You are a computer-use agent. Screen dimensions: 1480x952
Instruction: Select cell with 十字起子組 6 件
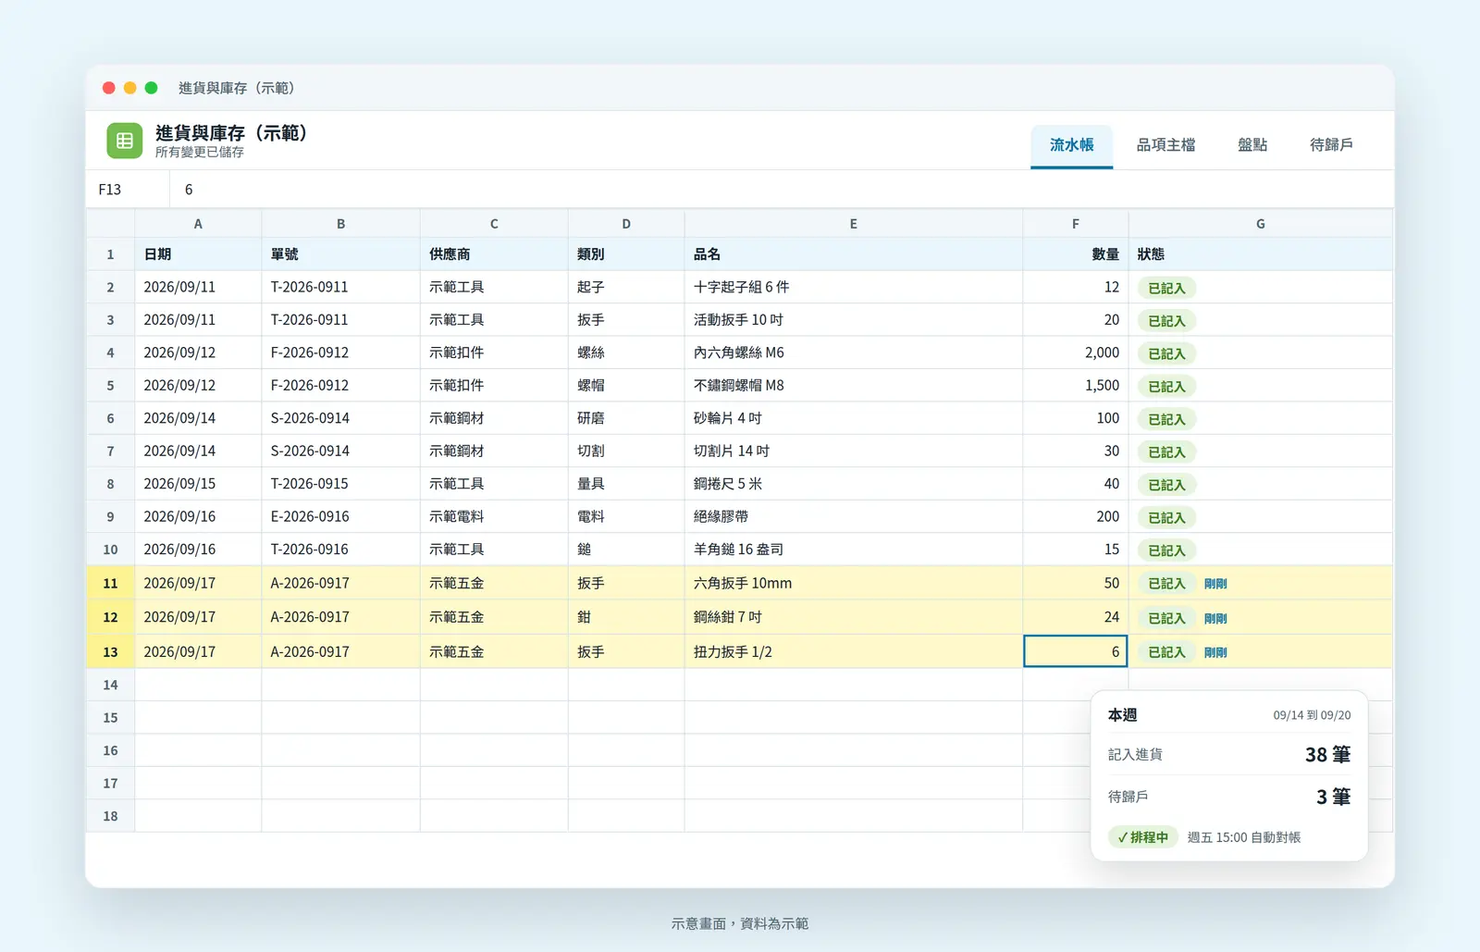click(853, 287)
